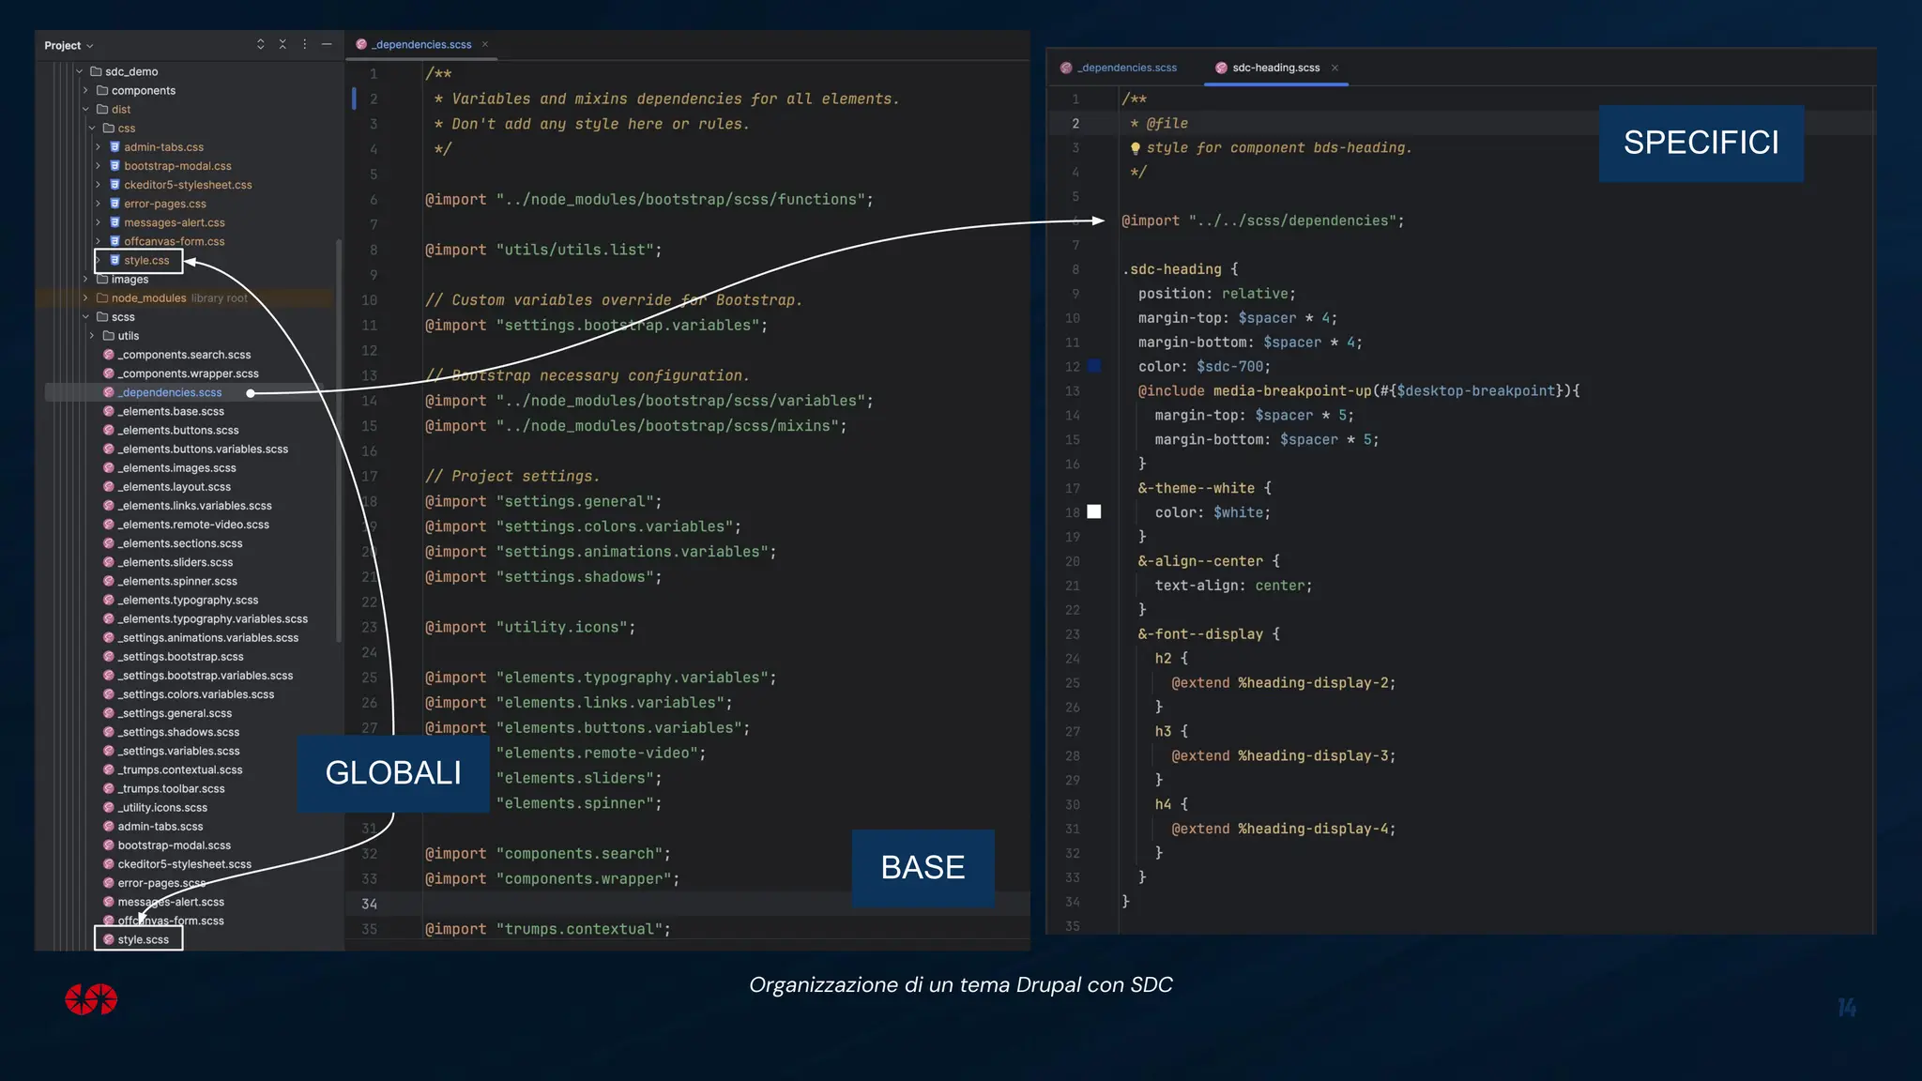Screen dimensions: 1922x1081
Task: Close the sdc-heading.scss tab
Action: tap(1335, 68)
